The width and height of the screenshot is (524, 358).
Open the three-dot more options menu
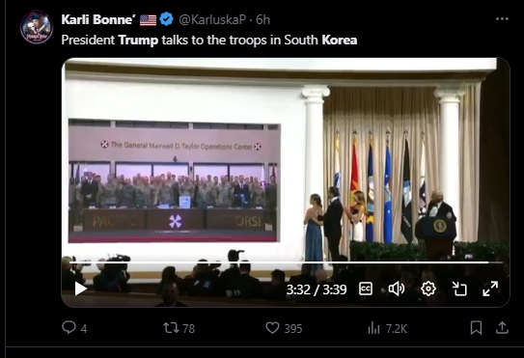click(x=502, y=19)
